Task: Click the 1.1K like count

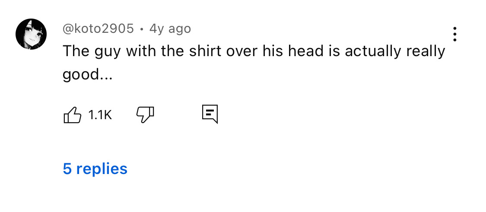Action: point(100,115)
